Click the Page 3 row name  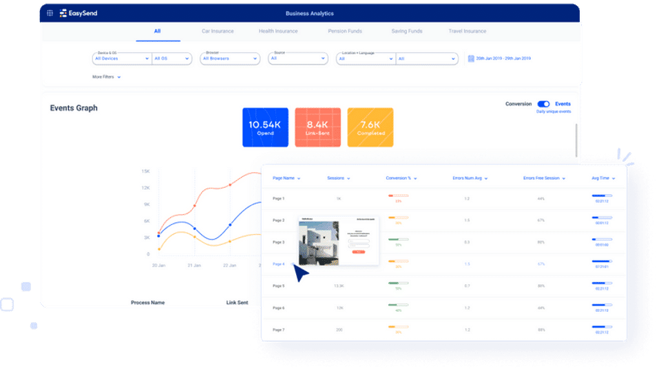[278, 242]
